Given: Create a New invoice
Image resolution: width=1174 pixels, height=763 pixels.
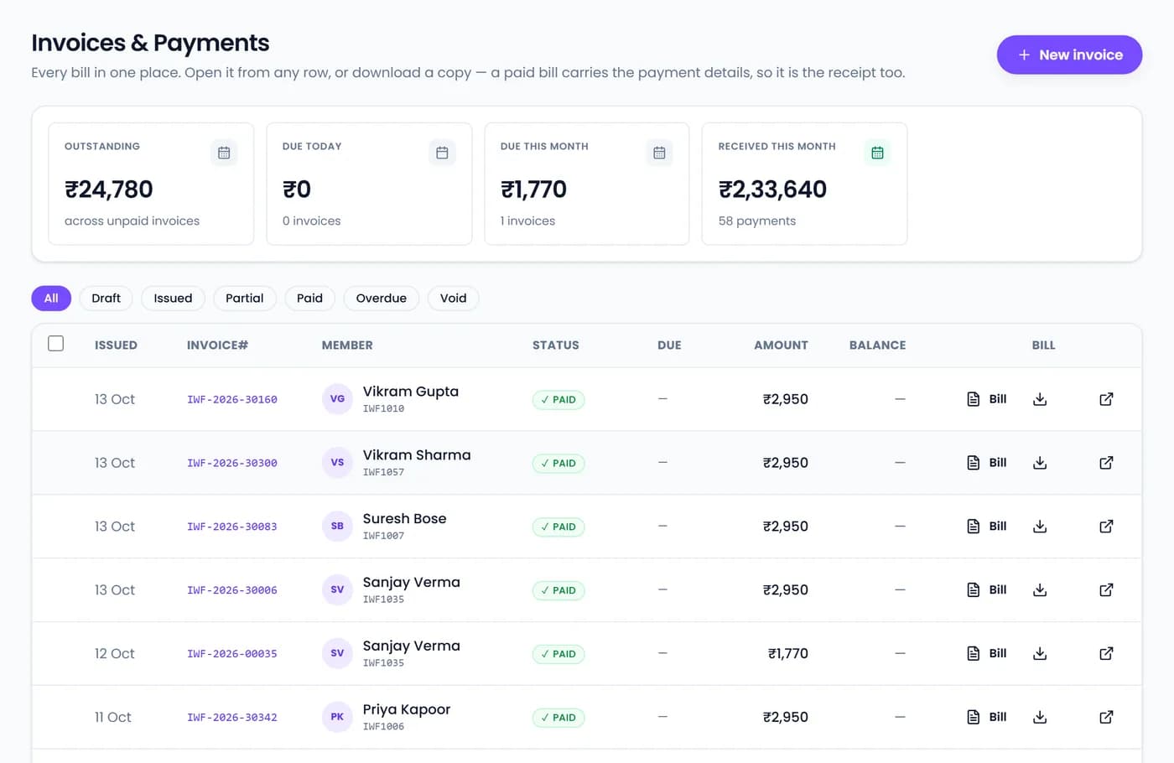Looking at the screenshot, I should (1069, 54).
